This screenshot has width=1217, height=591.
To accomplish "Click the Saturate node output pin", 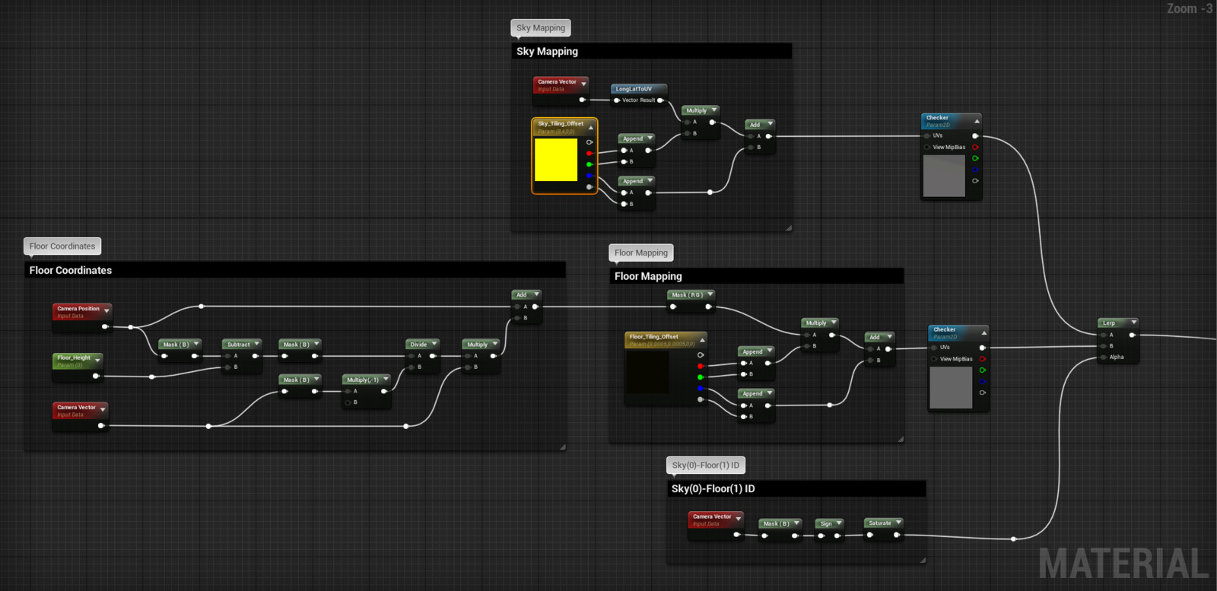I will pos(897,535).
